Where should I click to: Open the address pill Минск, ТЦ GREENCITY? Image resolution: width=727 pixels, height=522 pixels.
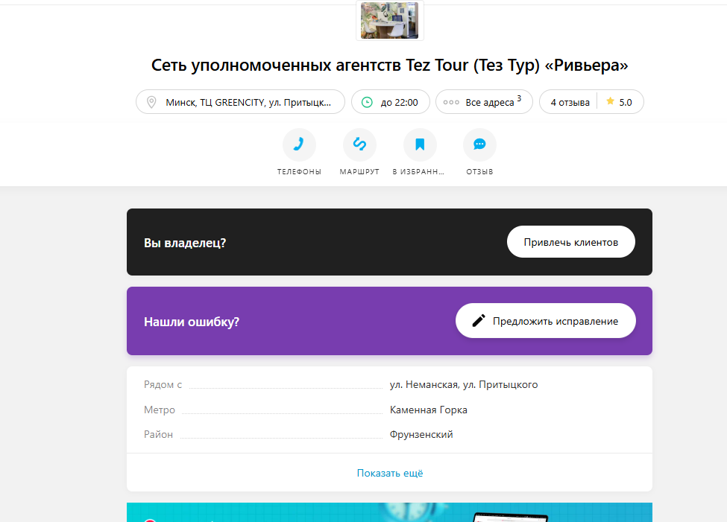240,102
